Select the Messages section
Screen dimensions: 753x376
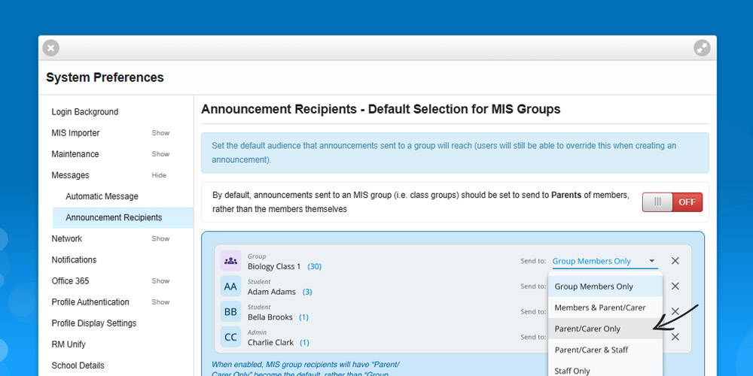pyautogui.click(x=70, y=175)
